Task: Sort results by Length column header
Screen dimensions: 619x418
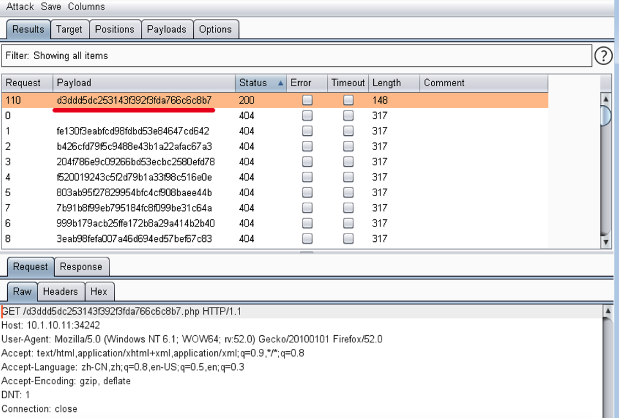Action: click(387, 83)
